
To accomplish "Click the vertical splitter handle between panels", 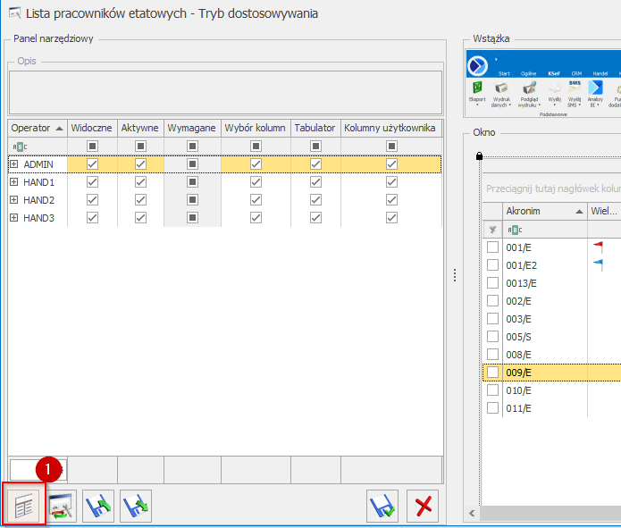I will tap(453, 274).
